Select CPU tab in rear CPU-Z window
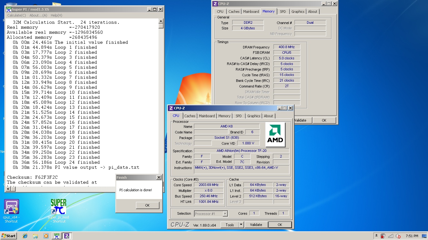 point(220,12)
